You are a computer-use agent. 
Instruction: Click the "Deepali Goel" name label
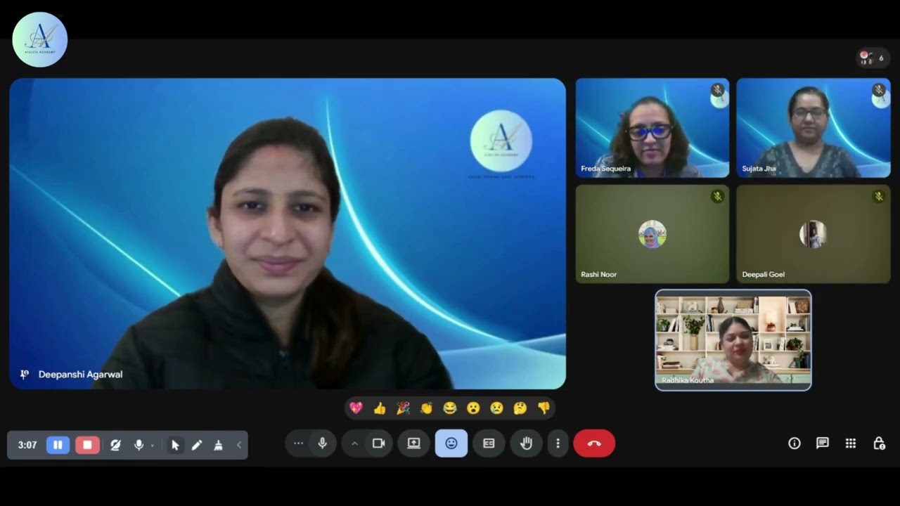(x=763, y=274)
